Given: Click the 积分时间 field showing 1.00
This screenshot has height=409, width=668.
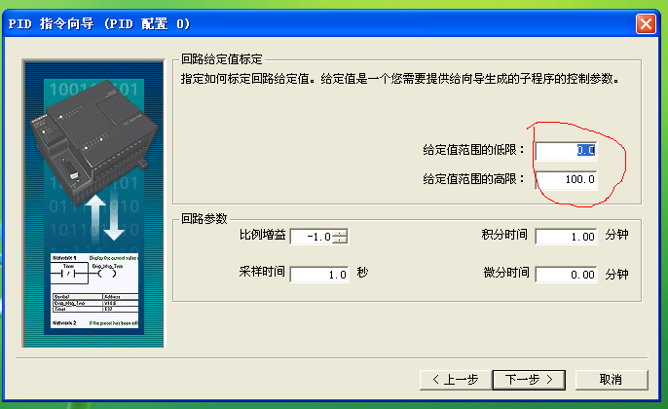Looking at the screenshot, I should click(x=566, y=237).
